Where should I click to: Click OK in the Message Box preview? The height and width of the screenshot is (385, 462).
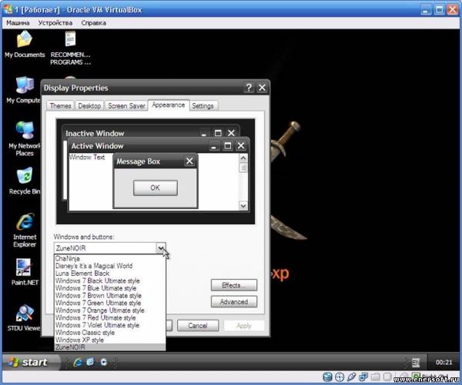click(156, 188)
